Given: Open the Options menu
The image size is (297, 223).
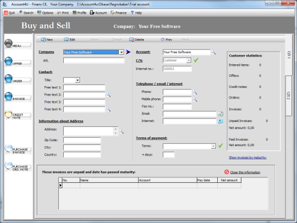Looking at the screenshot, I should coord(45,13).
